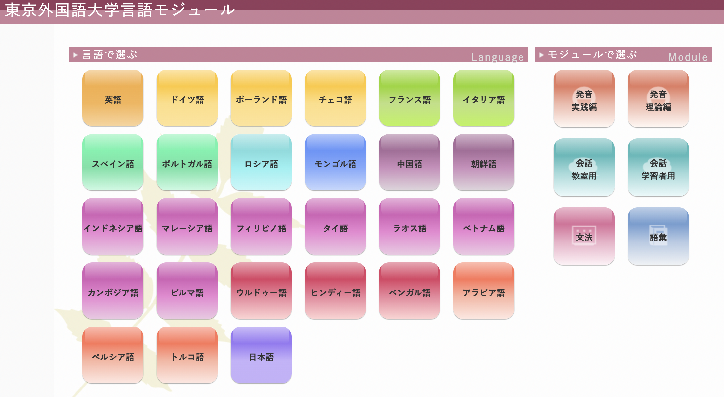
Task: Open the ウルドゥー語 tile
Action: coord(261,291)
